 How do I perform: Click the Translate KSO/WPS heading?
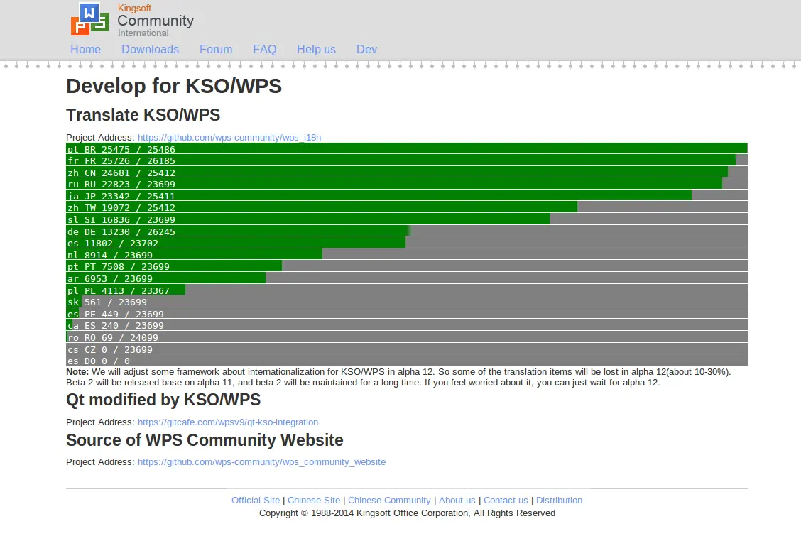[x=143, y=115]
